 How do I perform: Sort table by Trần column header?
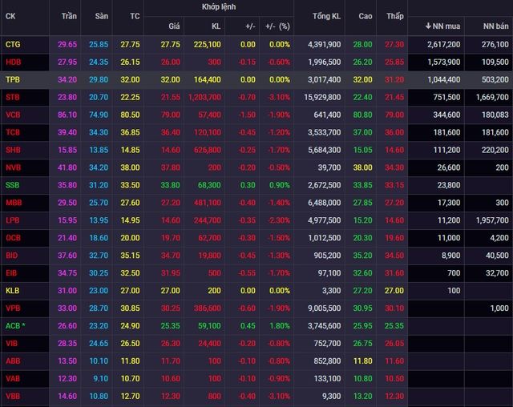(x=69, y=16)
